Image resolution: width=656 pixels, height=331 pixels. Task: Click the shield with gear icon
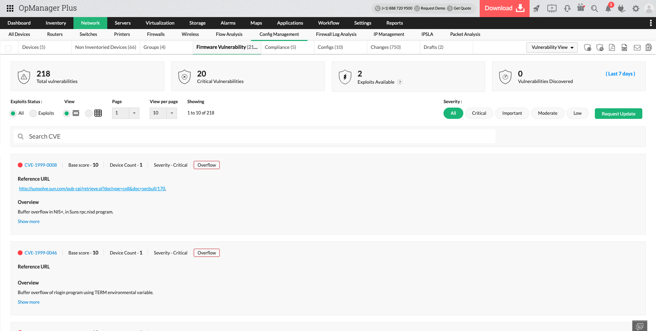[x=587, y=47]
